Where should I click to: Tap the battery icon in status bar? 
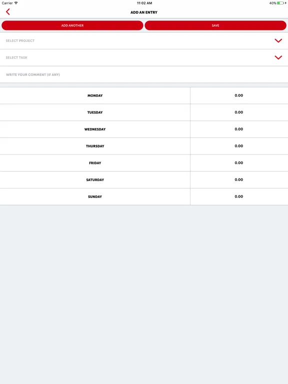[280, 3]
